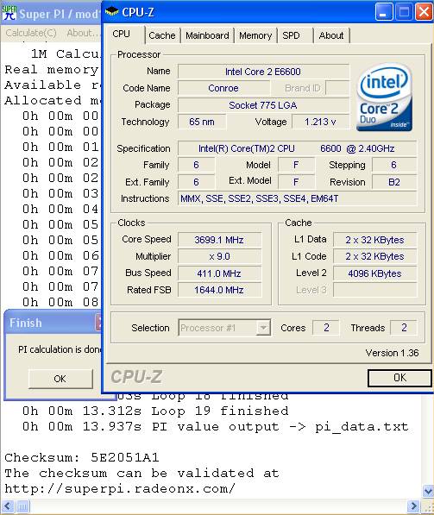Screen dimensions: 434x515
Task: Switch to the Cache tab
Action: 162,35
